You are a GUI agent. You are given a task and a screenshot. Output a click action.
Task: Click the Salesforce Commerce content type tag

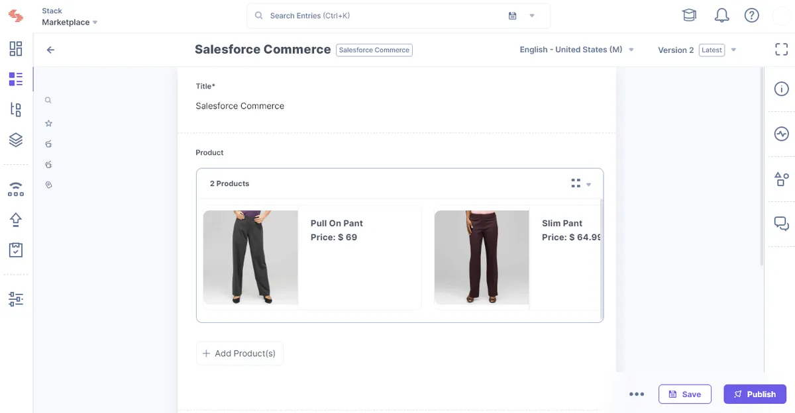374,50
